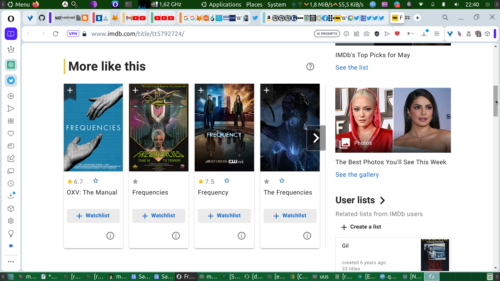Image resolution: width=500 pixels, height=281 pixels.
Task: Take a page snapshot with camera icon
Action: (x=367, y=34)
